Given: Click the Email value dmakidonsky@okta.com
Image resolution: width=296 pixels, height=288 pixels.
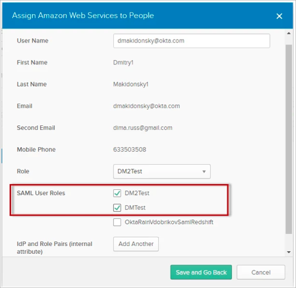Looking at the screenshot, I should [x=147, y=106].
